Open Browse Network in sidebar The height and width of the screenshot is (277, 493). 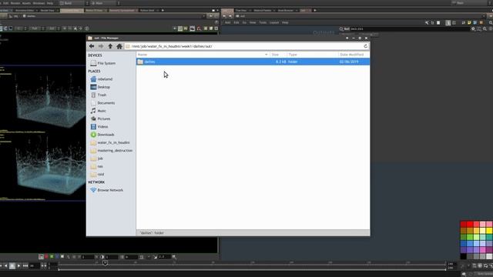(x=106, y=190)
